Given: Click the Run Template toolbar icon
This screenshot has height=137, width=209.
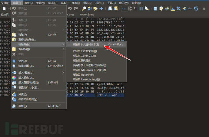Looking at the screenshot, I should (116, 9).
